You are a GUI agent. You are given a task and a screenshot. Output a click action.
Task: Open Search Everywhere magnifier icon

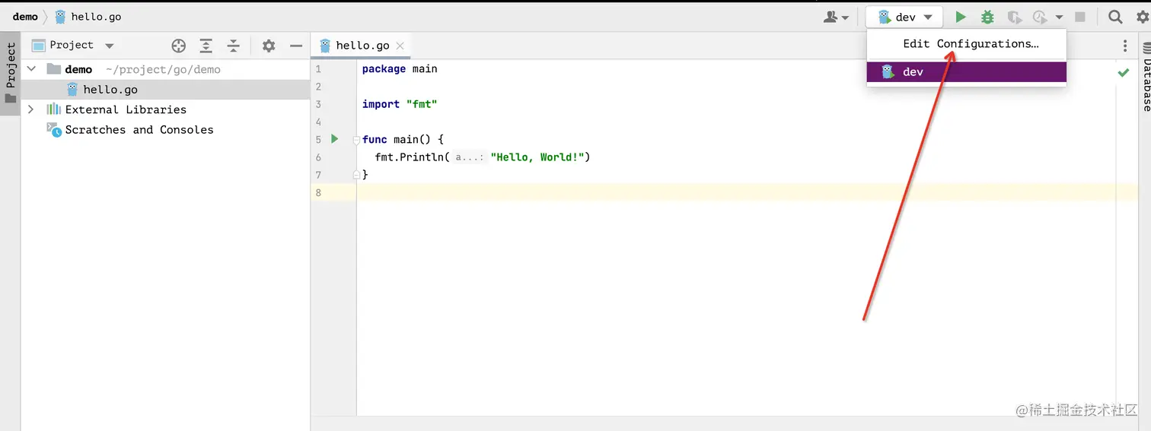[x=1115, y=17]
